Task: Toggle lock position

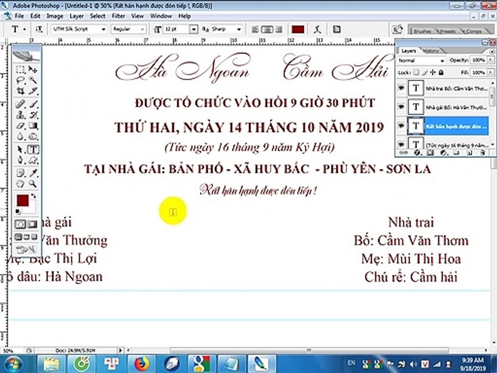Action: pyautogui.click(x=433, y=73)
